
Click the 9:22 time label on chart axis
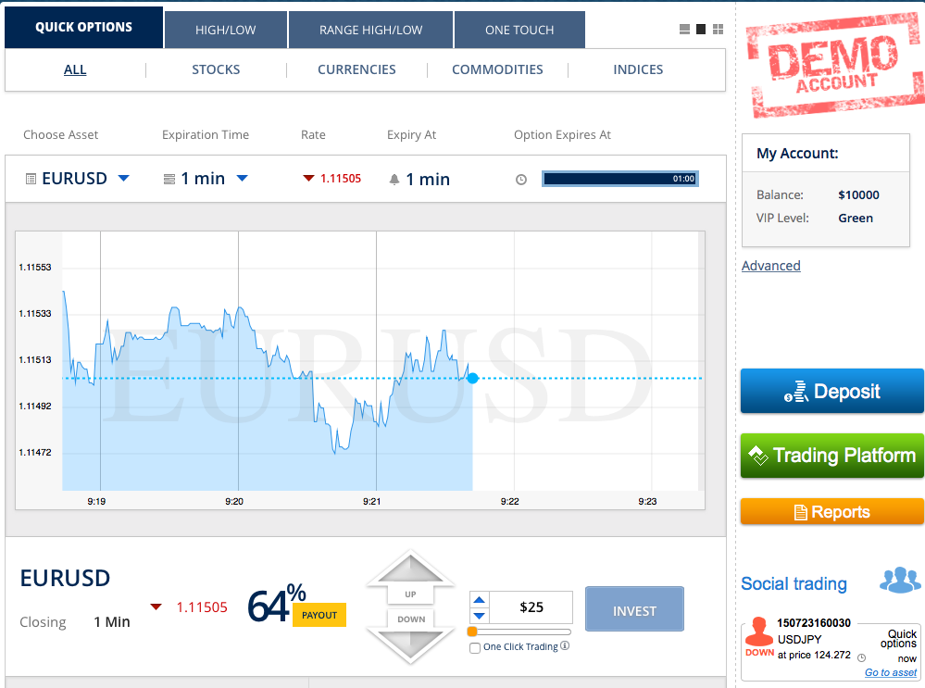pyautogui.click(x=509, y=501)
